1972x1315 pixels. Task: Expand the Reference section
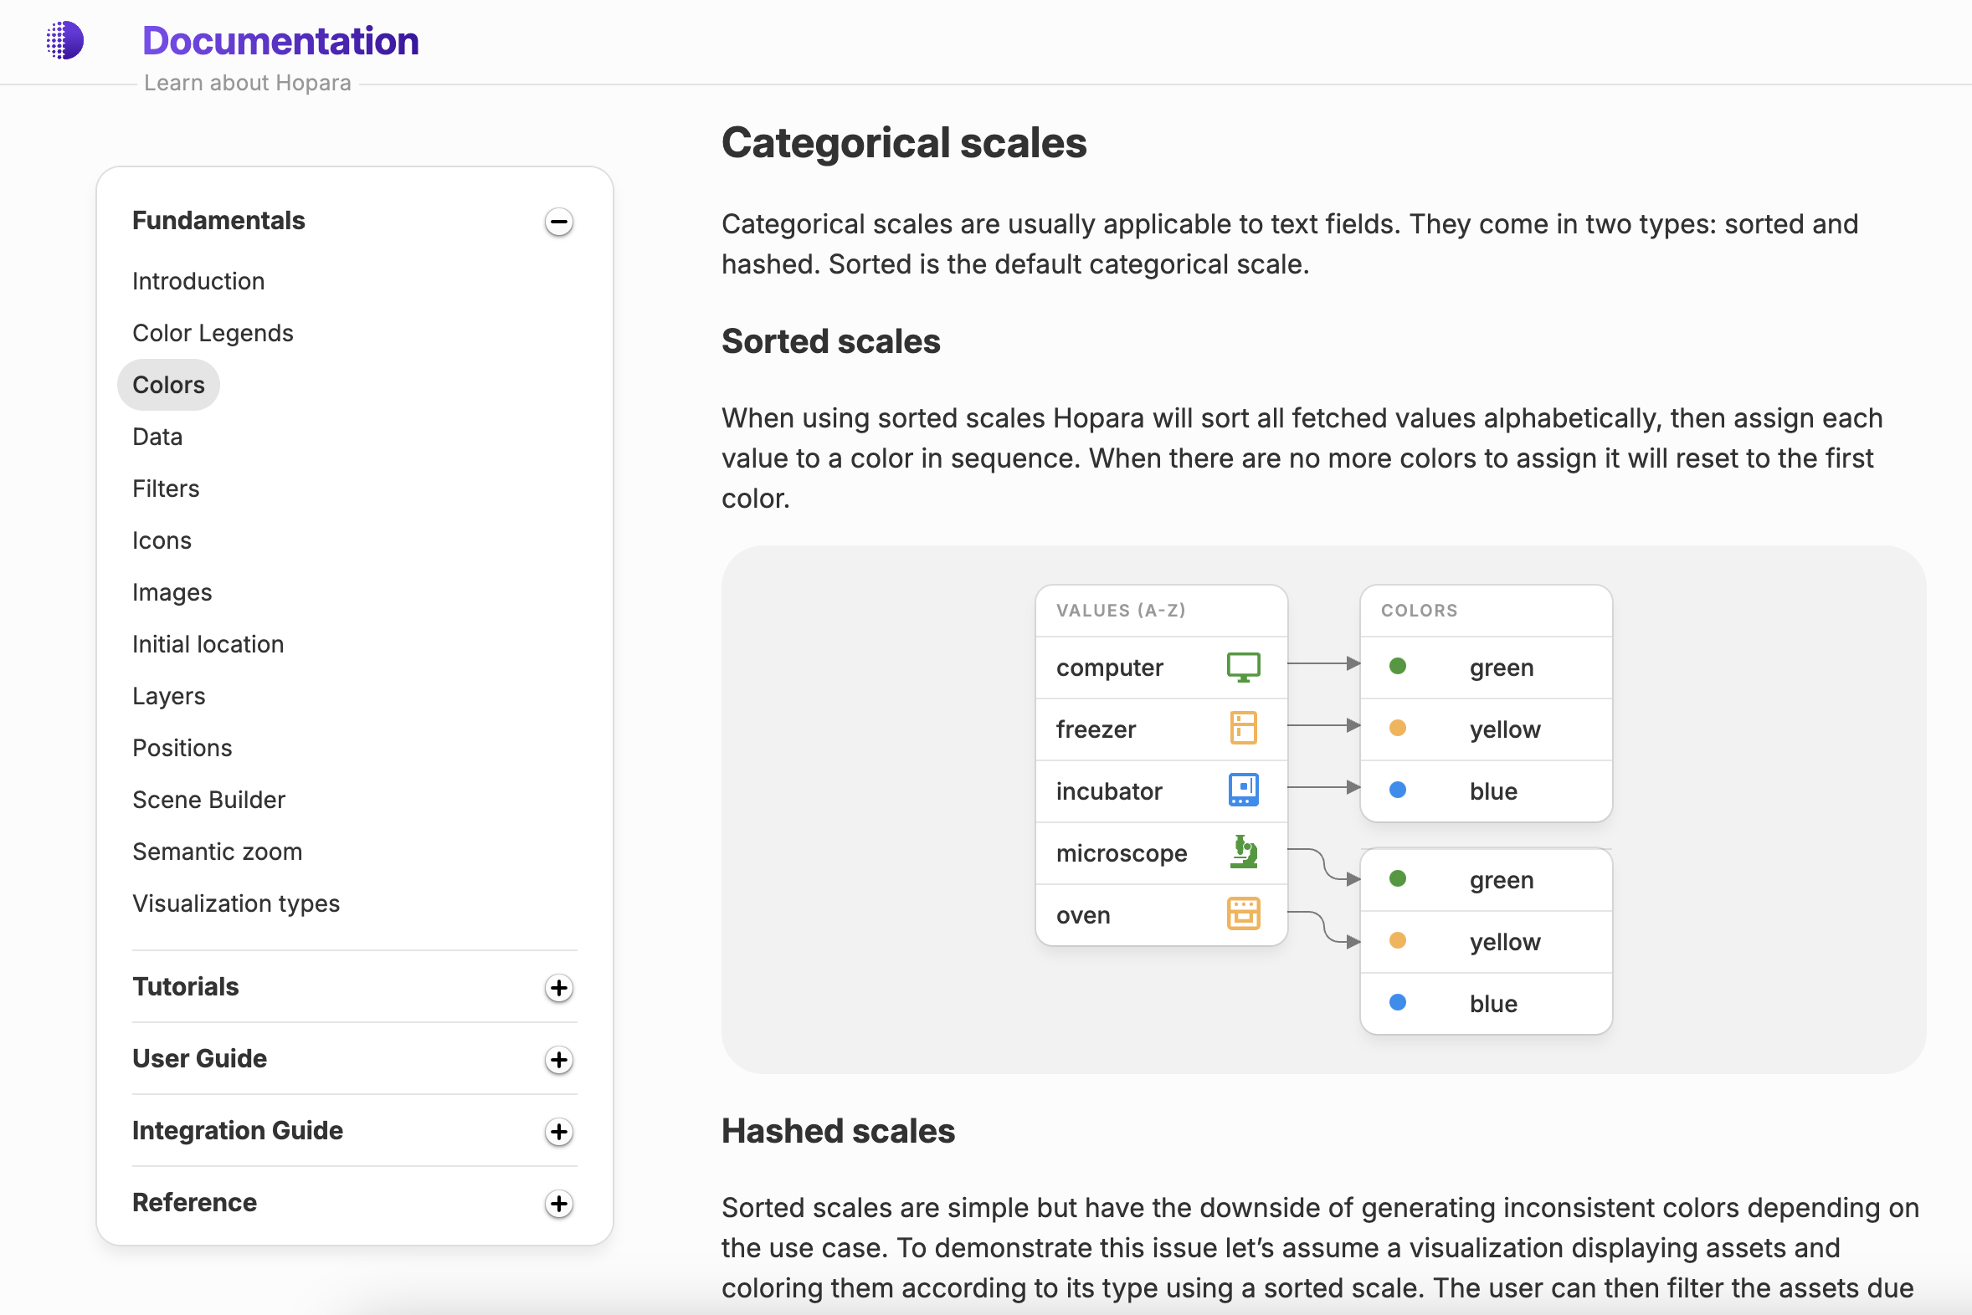point(558,1202)
